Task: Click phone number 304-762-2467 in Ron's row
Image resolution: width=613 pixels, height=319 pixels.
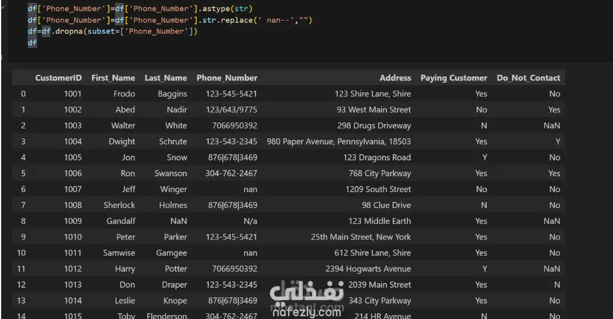Action: tap(231, 173)
